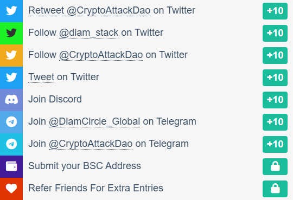Click the heart icon for Refer Friends
The height and width of the screenshot is (200, 293).
[x=11, y=189]
